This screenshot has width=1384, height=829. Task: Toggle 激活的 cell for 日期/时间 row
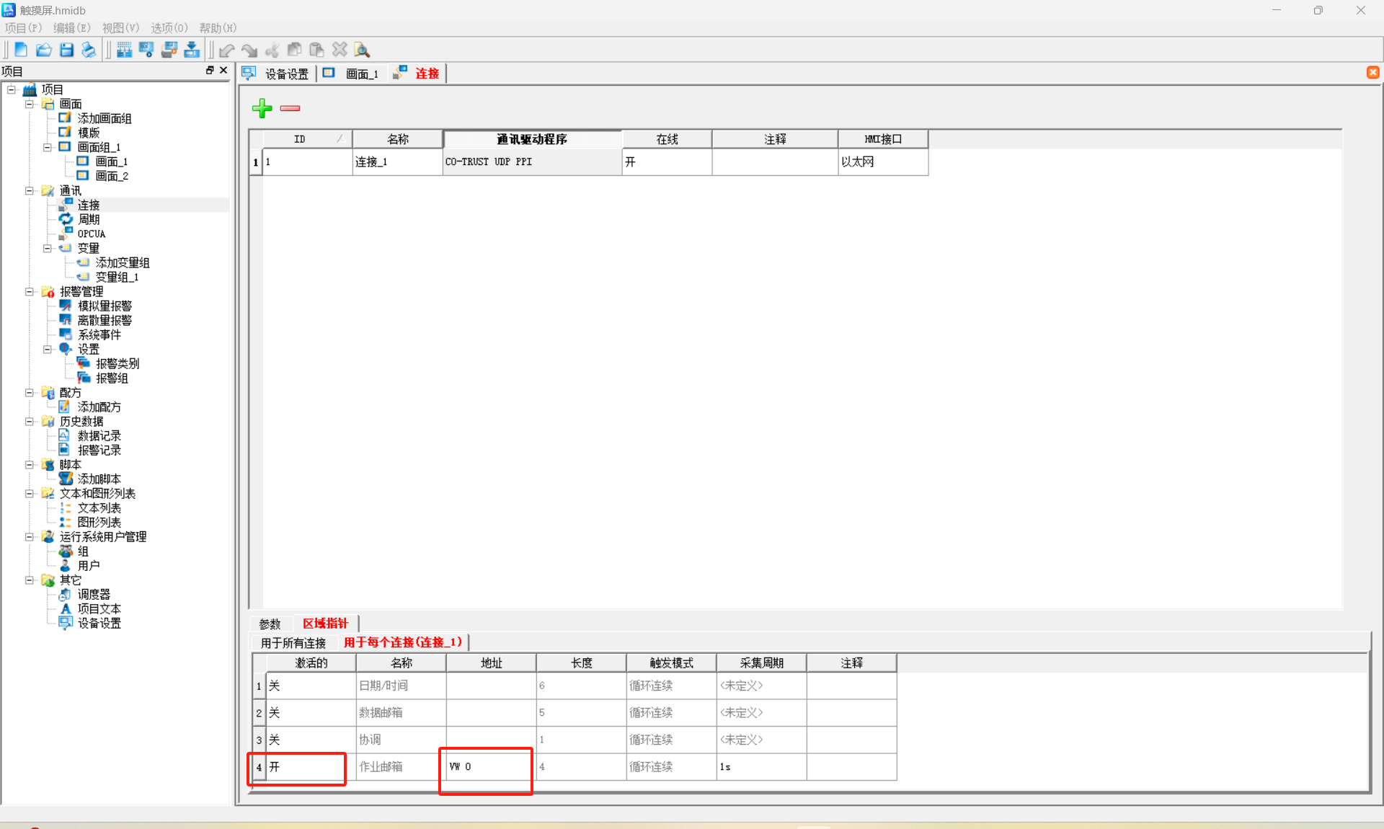coord(311,686)
